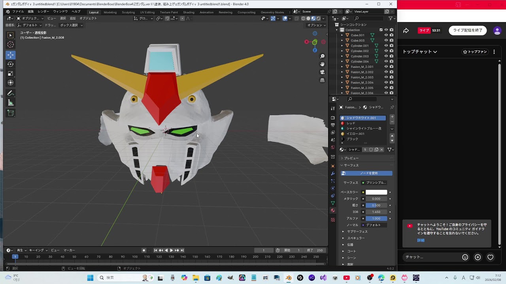Screen dimensions: 506x284
Task: Open the Box Select drag dropdown
Action: coord(71,25)
